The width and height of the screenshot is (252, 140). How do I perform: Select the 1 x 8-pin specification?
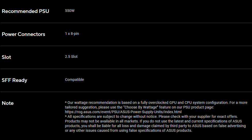click(72, 34)
